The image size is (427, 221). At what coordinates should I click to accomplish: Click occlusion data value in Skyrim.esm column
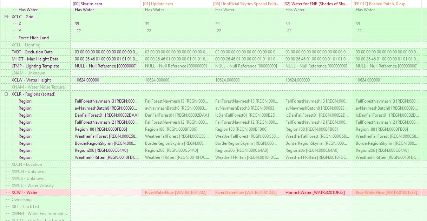tap(106, 52)
